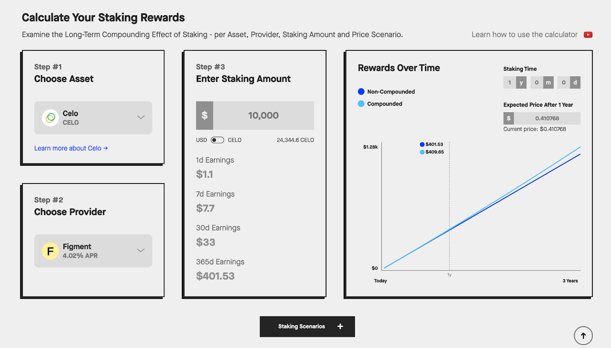Expand the Figment provider dropdown chevron

[x=141, y=250]
